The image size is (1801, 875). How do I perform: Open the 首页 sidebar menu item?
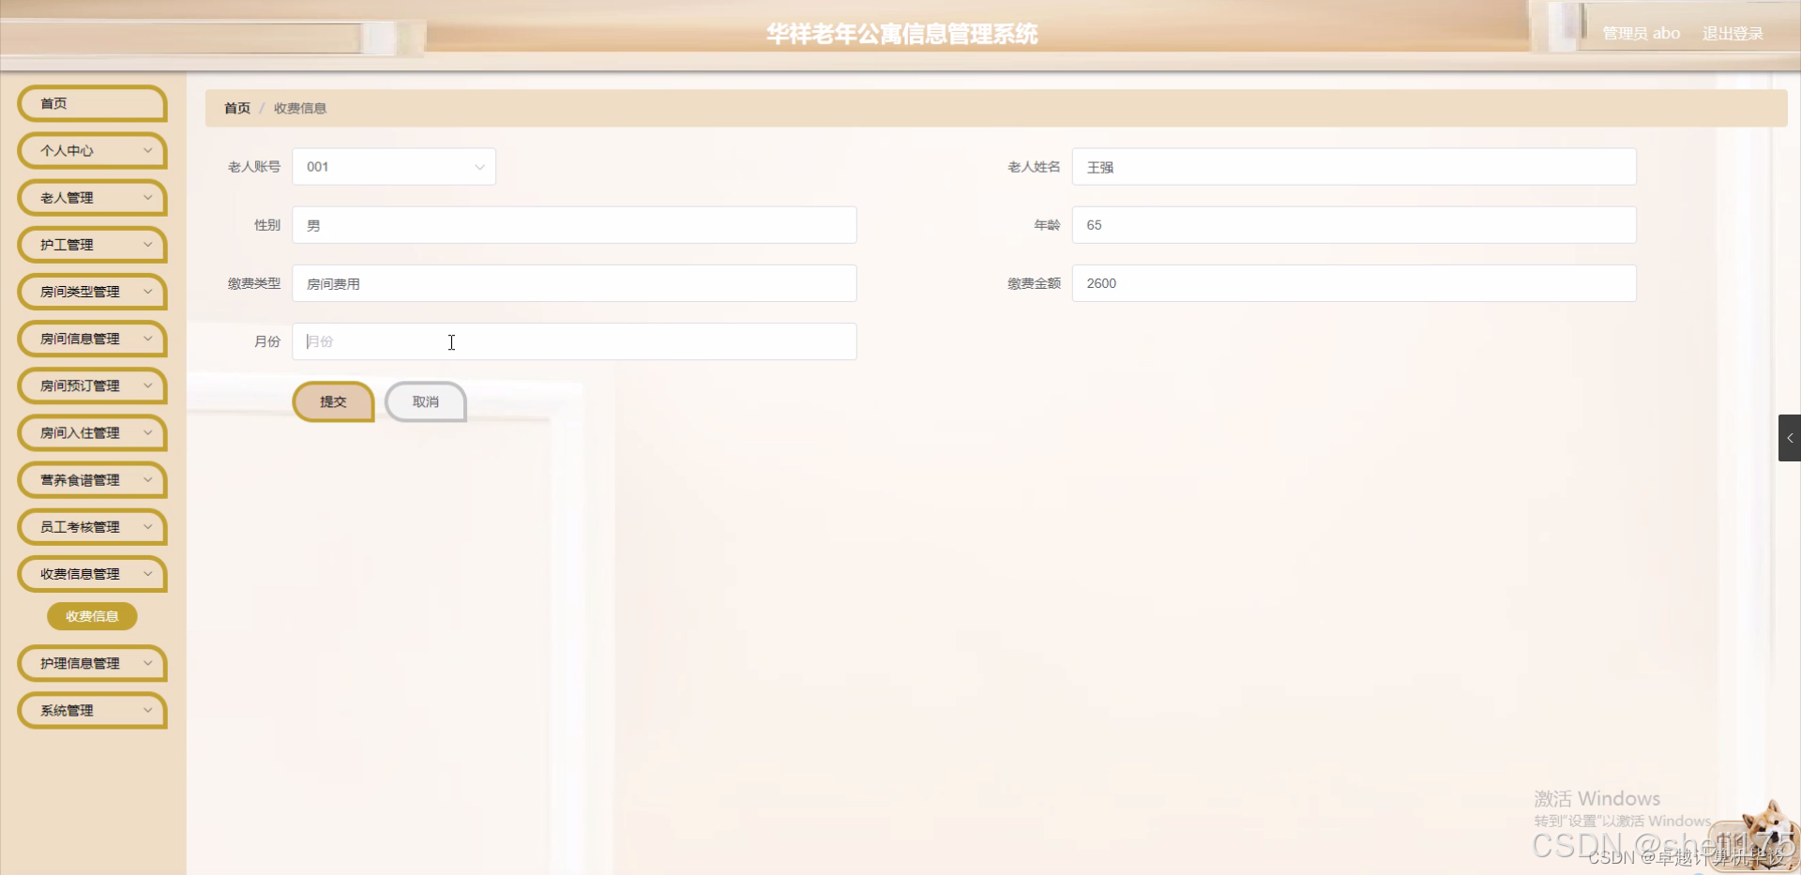[92, 104]
